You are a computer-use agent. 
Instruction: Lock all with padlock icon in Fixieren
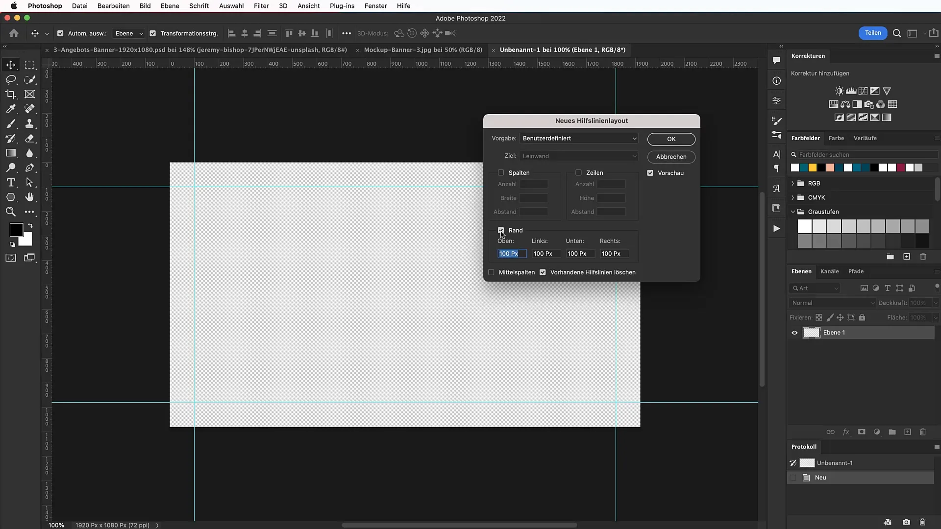click(862, 317)
